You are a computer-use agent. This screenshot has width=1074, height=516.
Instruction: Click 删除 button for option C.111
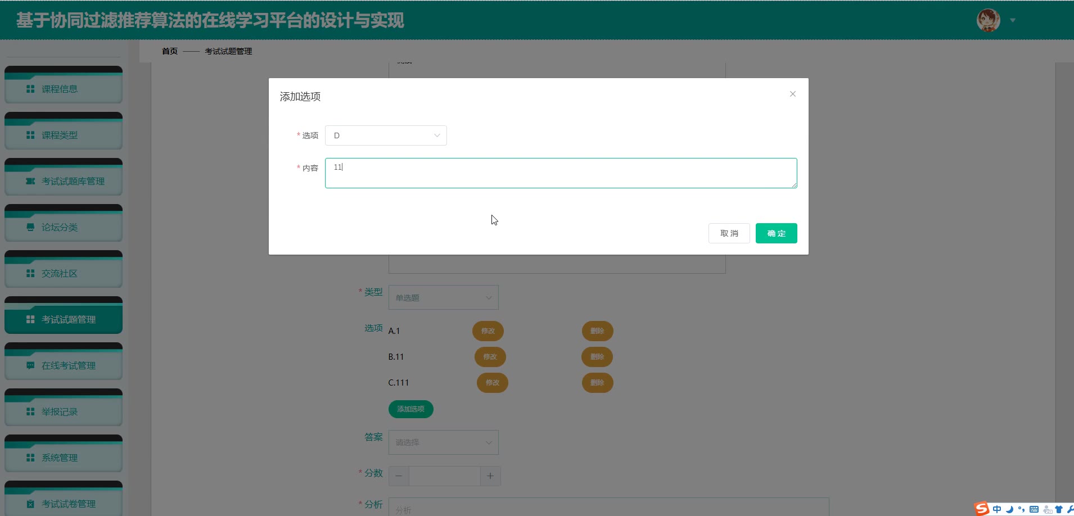tap(597, 383)
